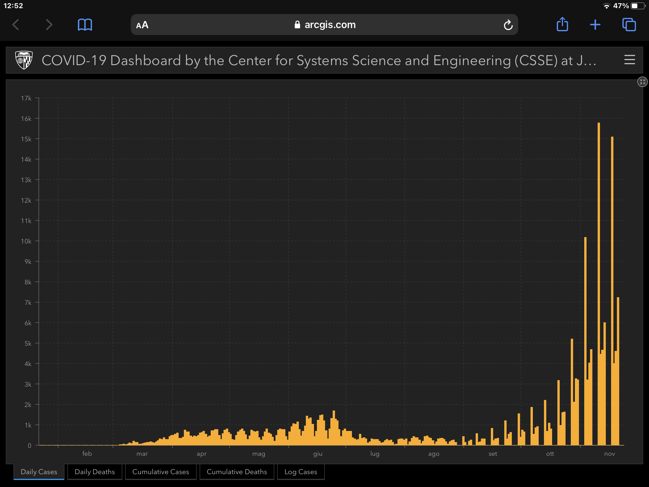Open the AA reader view options
The image size is (649, 487).
[142, 25]
